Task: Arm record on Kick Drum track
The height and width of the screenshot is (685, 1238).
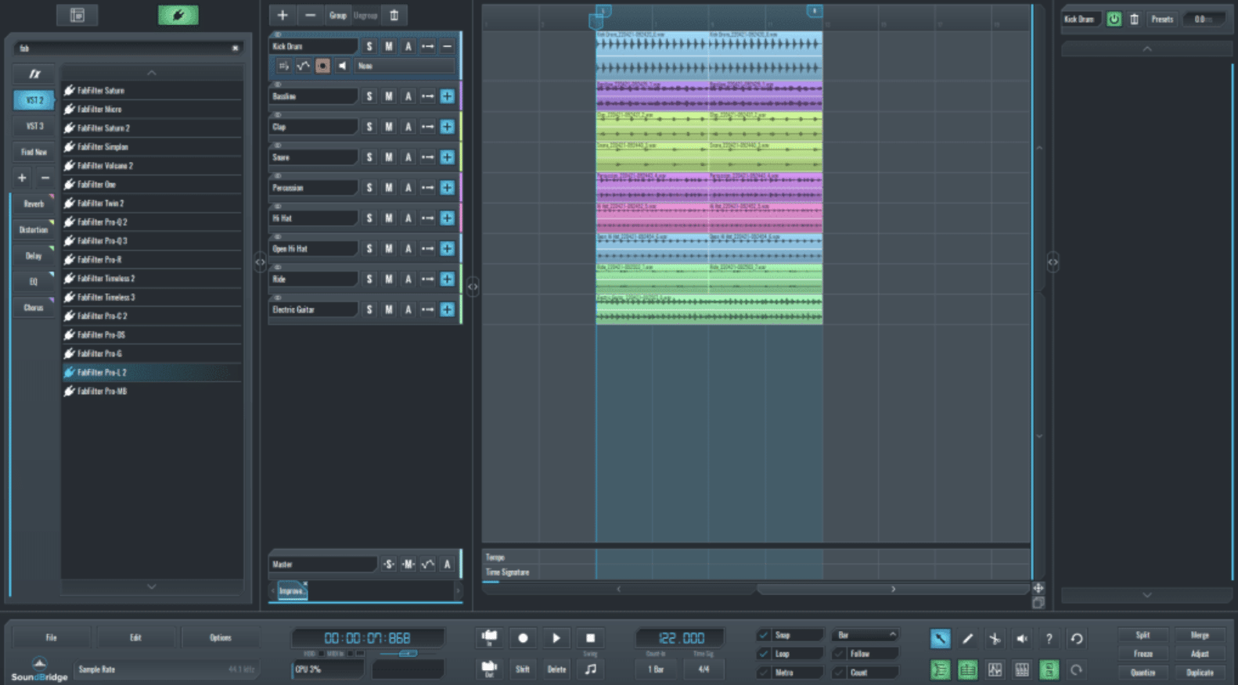Action: (x=322, y=66)
